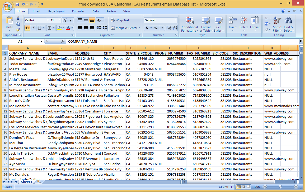Viewport: 305px width, 192px height.
Task: Click the AutoSum sigma icon
Action: [266, 18]
